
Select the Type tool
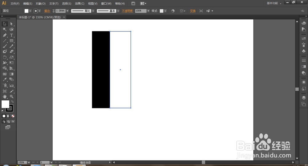[x=11, y=35]
